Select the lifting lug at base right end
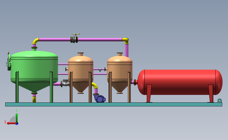228x140 pixels. tap(220, 101)
